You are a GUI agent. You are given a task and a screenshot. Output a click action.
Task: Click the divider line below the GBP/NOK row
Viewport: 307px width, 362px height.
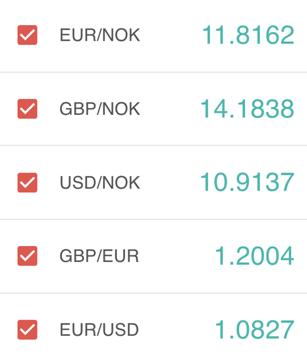(153, 145)
